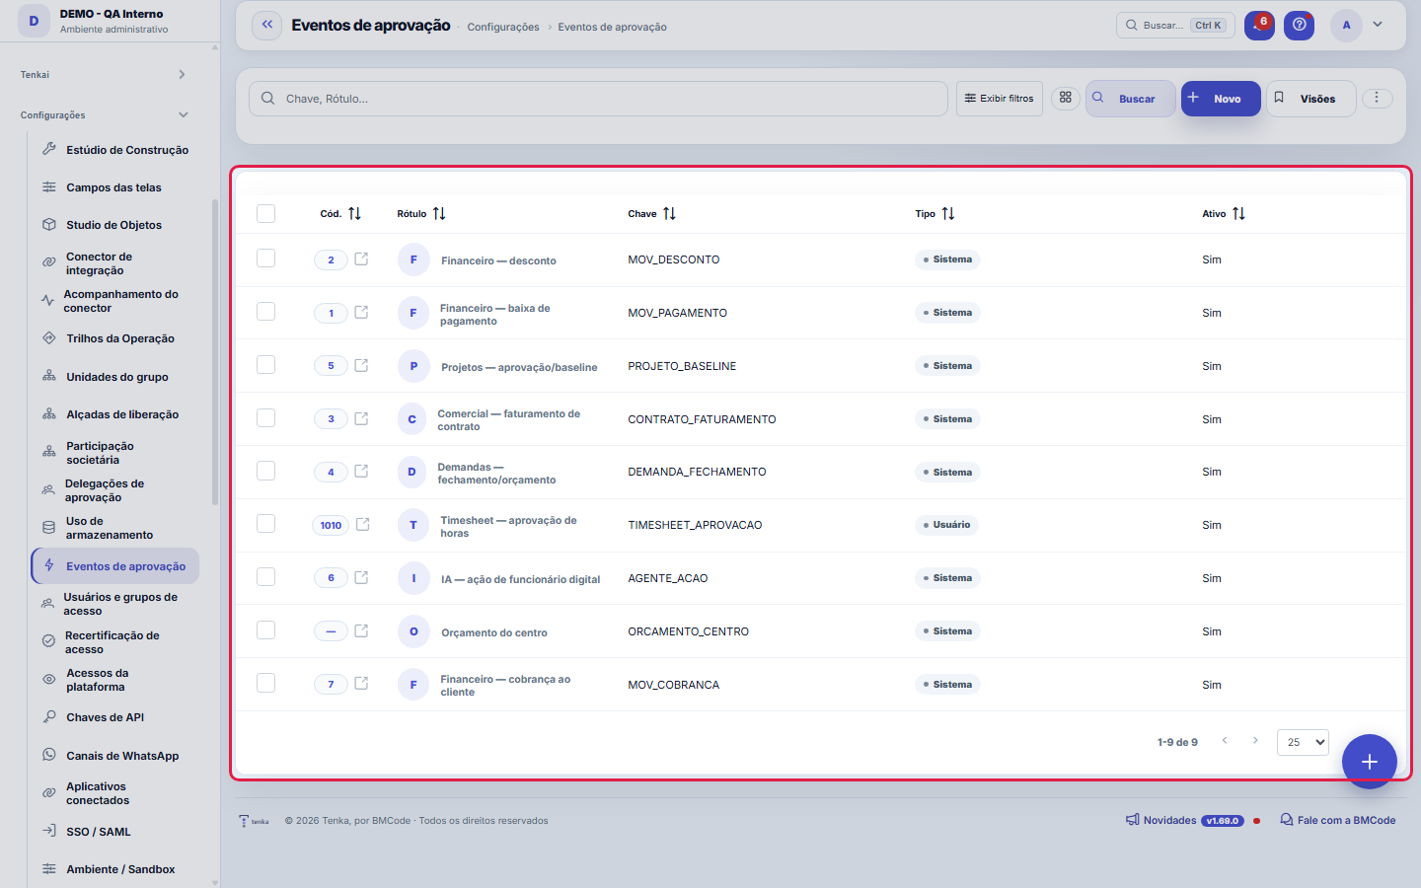Open Estúdio de Construção in sidebar
Image resolution: width=1421 pixels, height=888 pixels.
[115, 150]
